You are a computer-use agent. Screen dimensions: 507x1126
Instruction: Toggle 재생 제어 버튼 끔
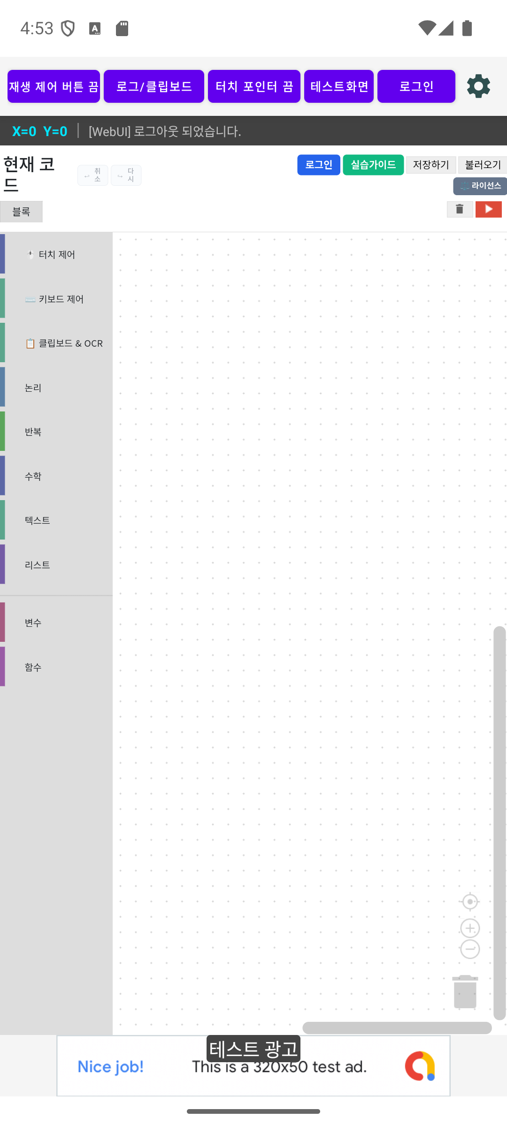pyautogui.click(x=54, y=86)
